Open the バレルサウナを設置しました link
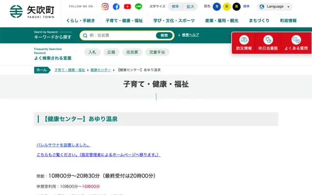Viewport: 312px width, 195px height. pyautogui.click(x=63, y=145)
